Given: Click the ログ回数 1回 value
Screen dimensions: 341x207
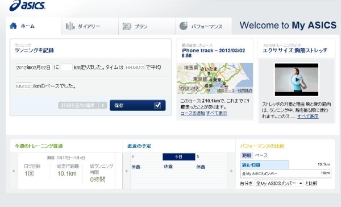Looking at the screenshot, I should tap(29, 173).
